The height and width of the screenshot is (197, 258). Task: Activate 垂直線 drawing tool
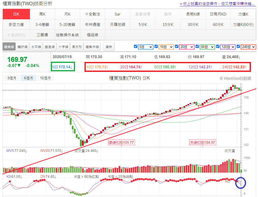[x=50, y=47]
